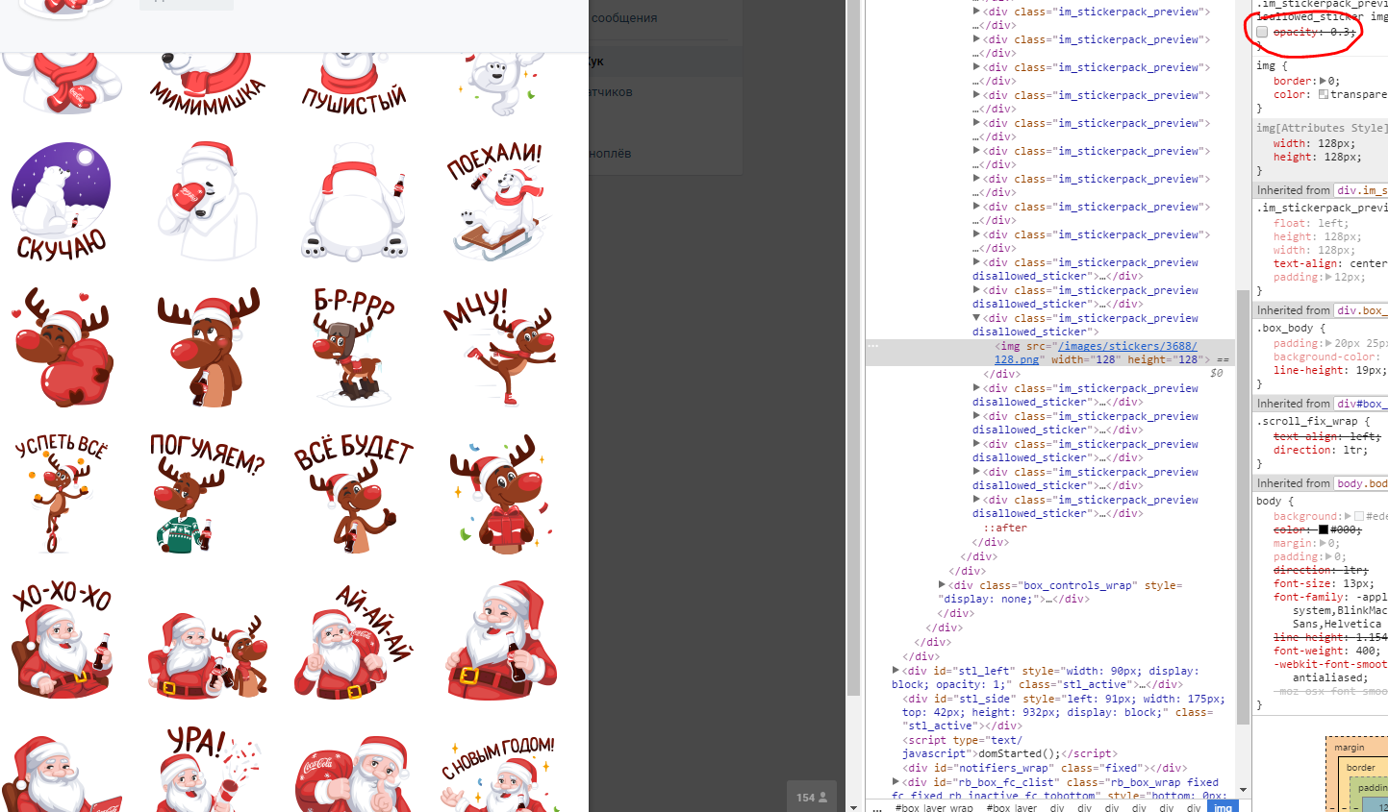Select the stl_side div row
1388x812 pixels.
pyautogui.click(x=1063, y=712)
